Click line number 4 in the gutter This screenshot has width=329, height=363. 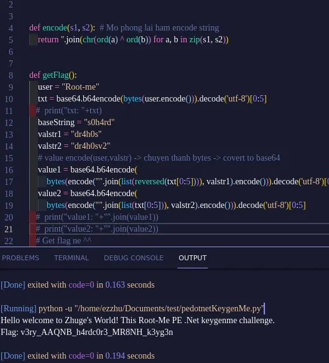click(x=11, y=28)
